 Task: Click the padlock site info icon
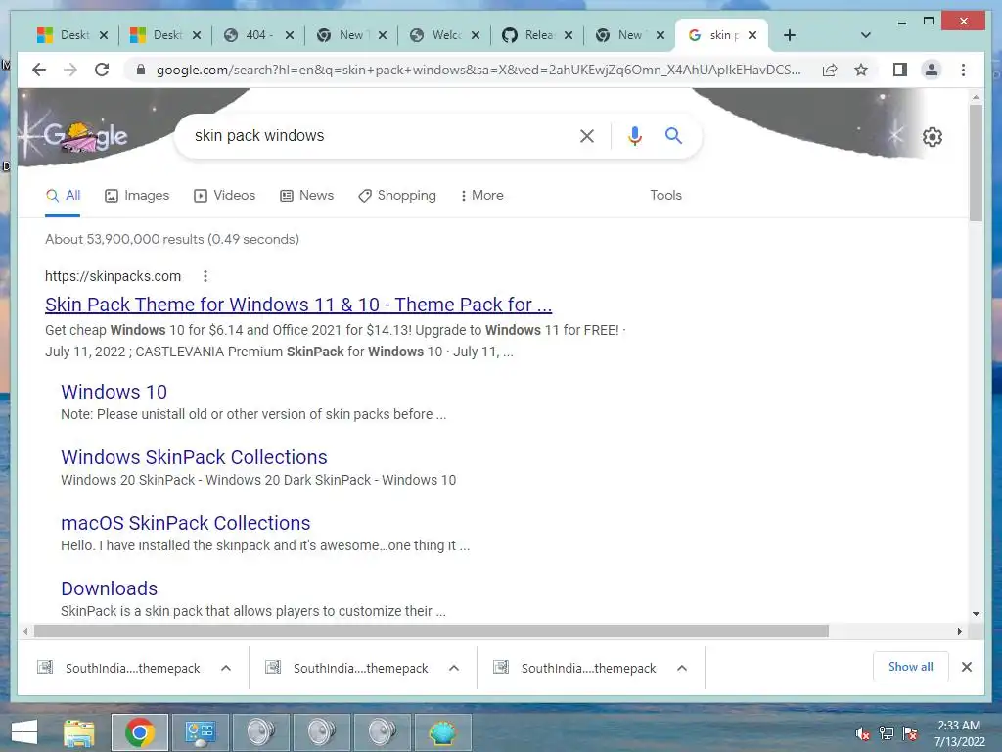coord(141,70)
